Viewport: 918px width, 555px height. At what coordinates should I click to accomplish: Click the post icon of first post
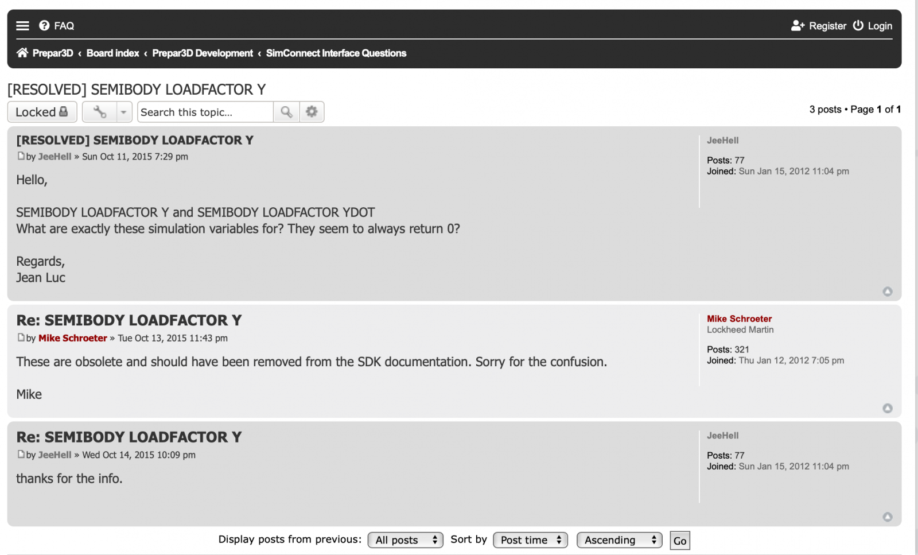21,156
